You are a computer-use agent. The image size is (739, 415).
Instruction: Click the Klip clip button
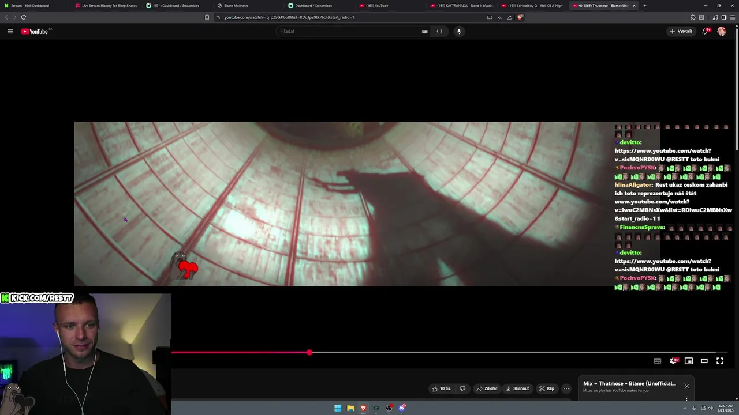[547, 388]
